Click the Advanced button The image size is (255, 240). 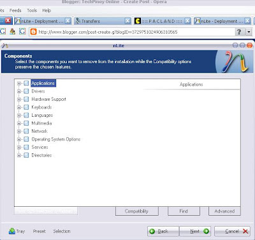click(x=224, y=211)
